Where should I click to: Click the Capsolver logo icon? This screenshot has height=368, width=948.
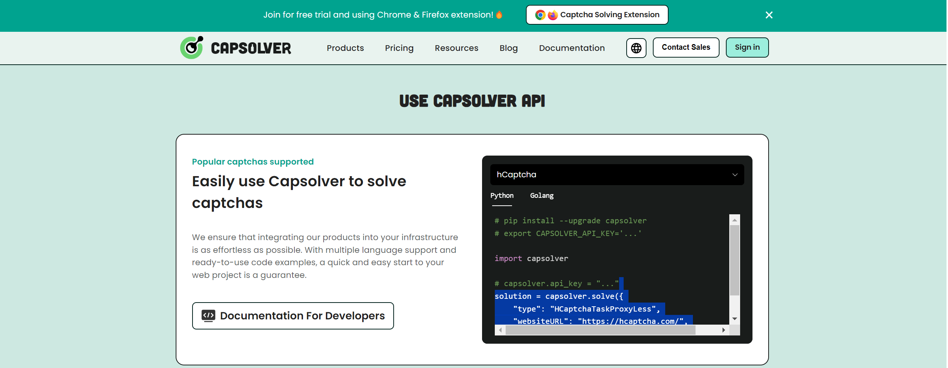(x=192, y=47)
